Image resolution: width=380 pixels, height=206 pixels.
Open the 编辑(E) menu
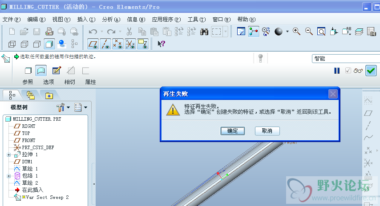36,20
